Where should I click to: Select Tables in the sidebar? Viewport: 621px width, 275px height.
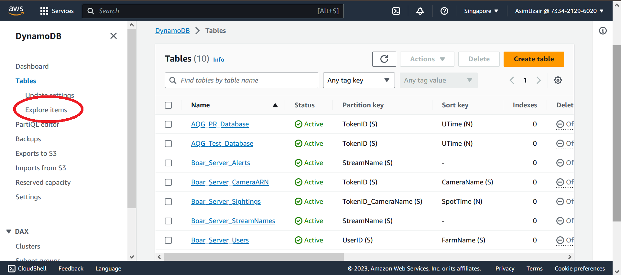click(x=26, y=81)
